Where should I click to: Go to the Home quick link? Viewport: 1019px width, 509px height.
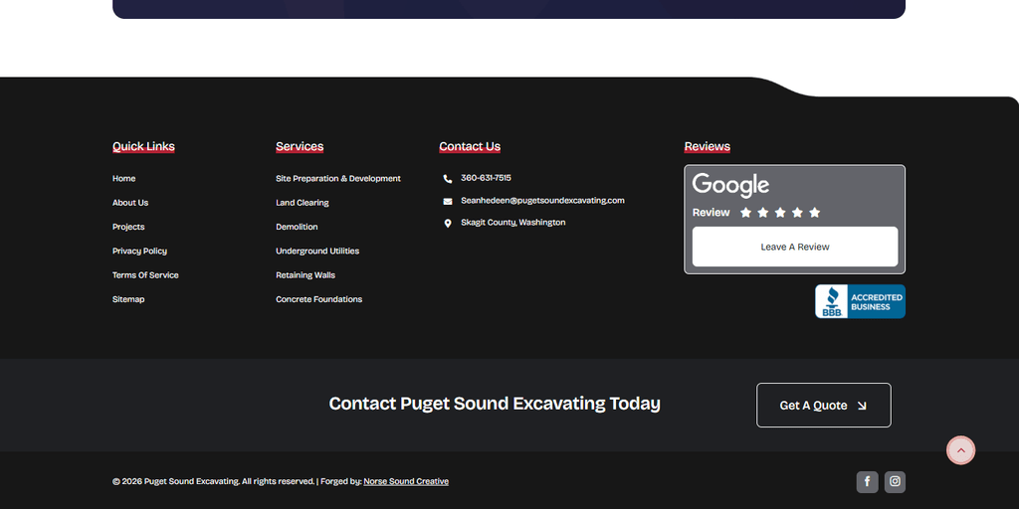pyautogui.click(x=123, y=179)
